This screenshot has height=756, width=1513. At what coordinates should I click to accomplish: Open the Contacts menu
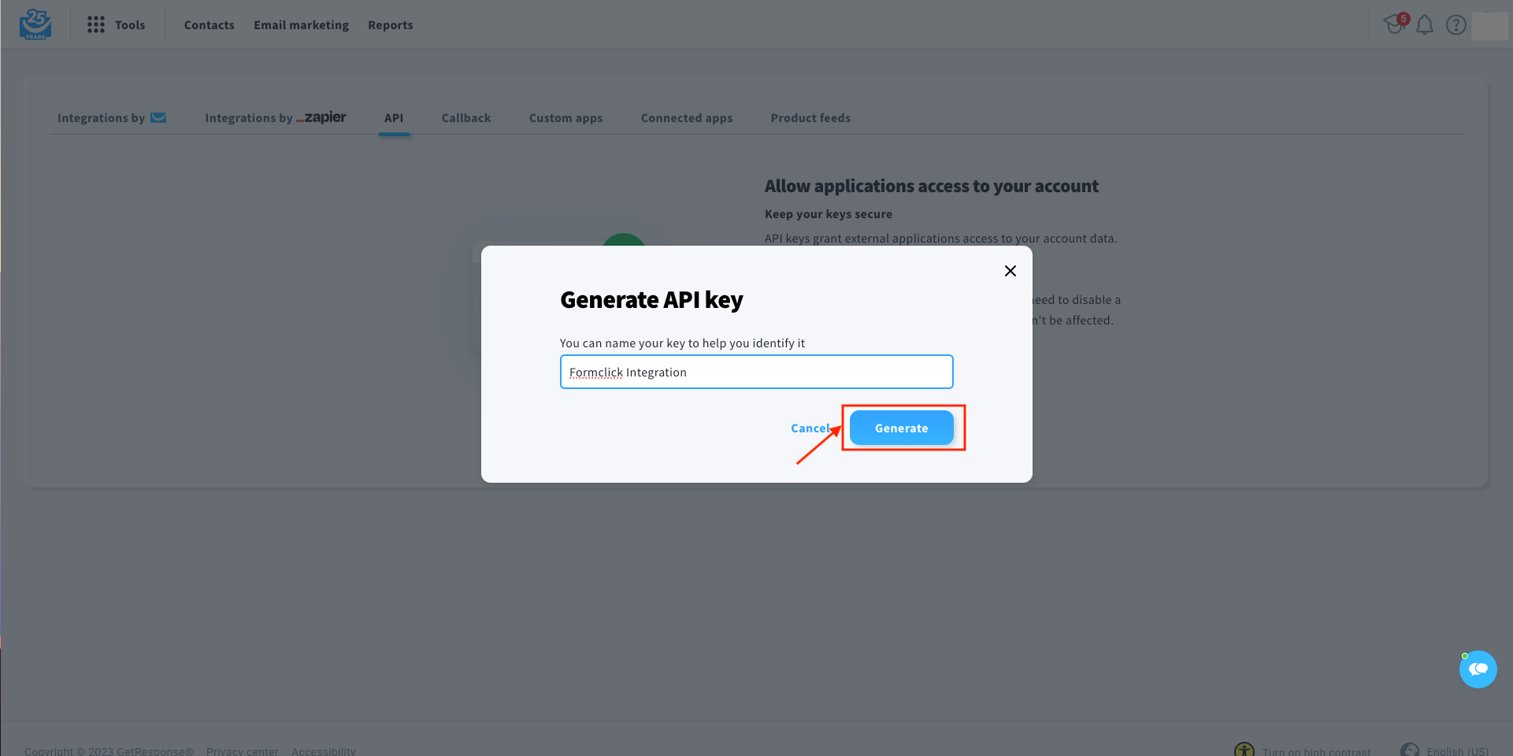(x=210, y=25)
